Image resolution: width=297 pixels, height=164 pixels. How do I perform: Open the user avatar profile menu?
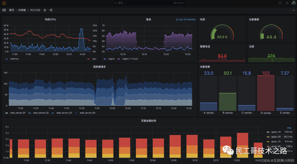[293, 3]
